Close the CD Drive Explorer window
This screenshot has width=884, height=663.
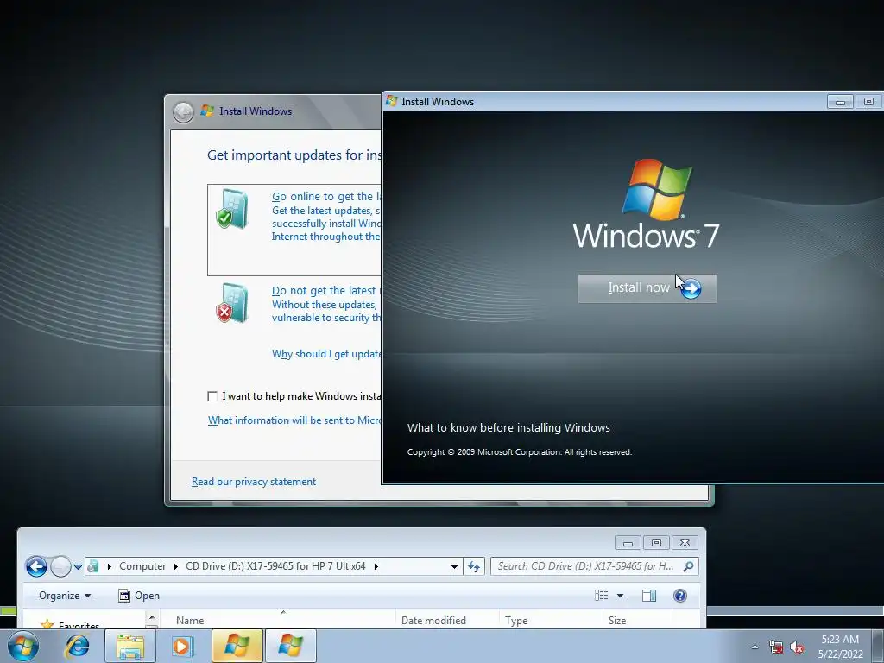[x=685, y=543]
